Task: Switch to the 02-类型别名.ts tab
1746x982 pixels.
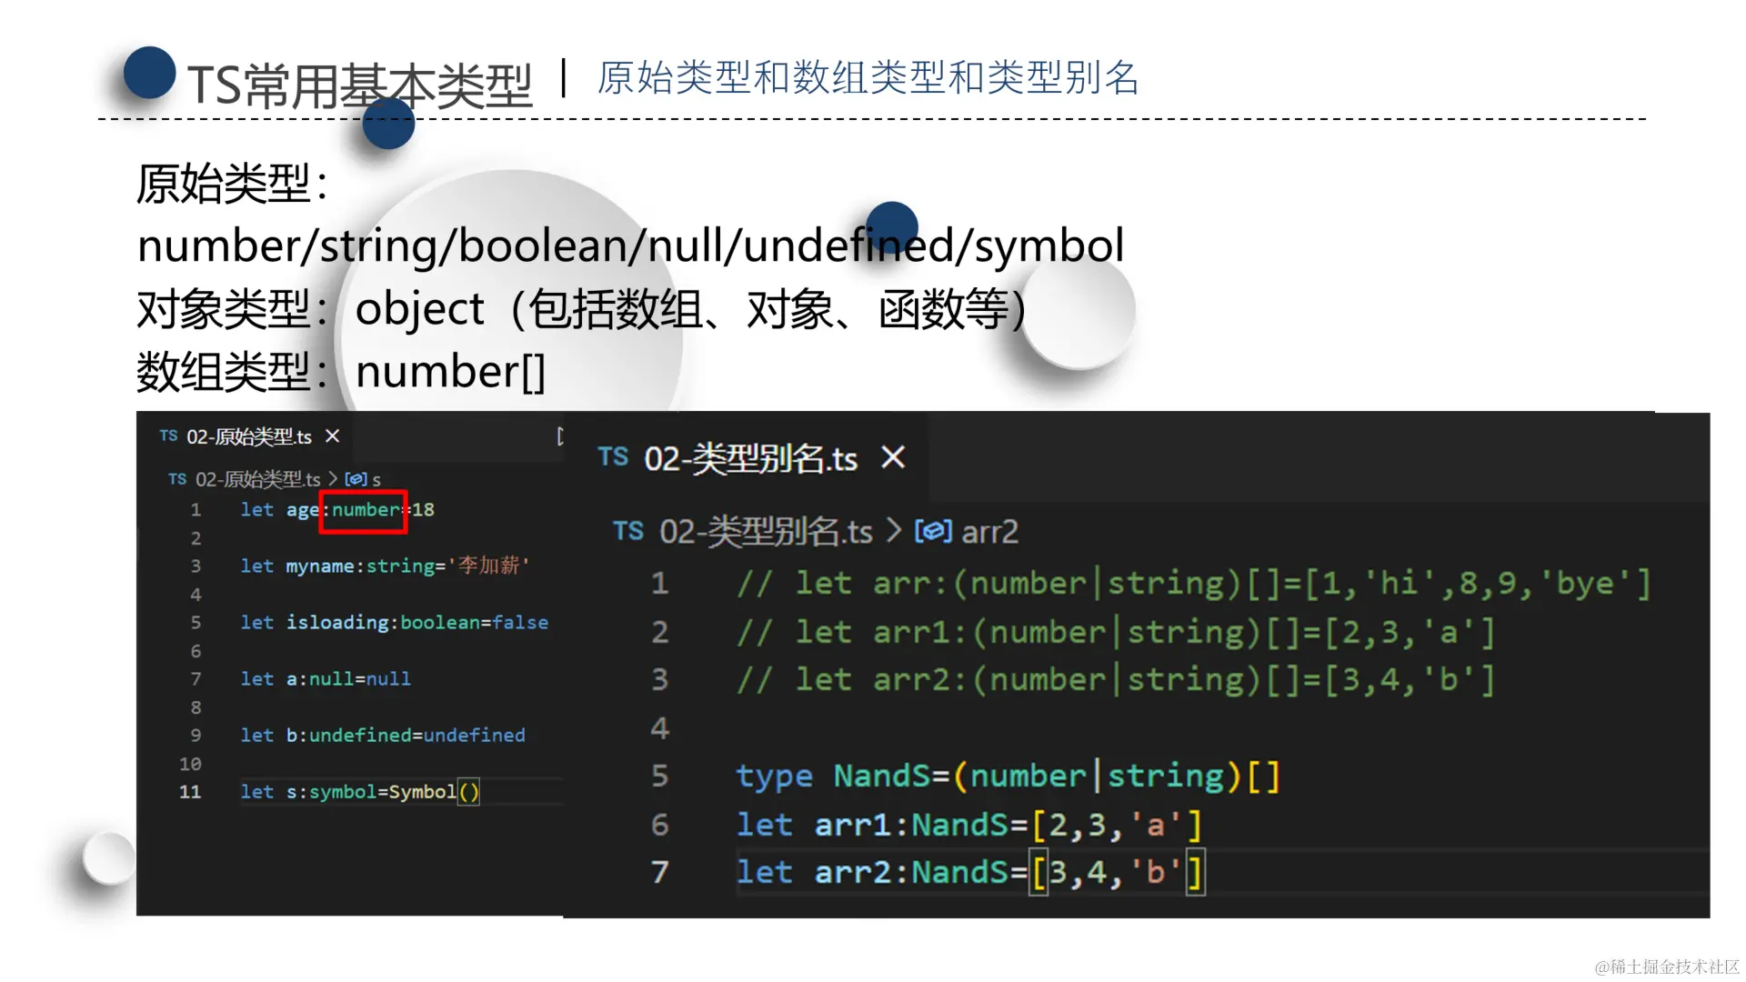Action: [750, 459]
